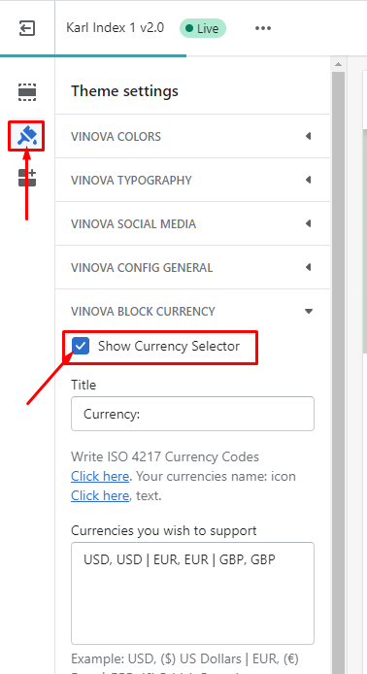Expand the VINOVA COLORS arrow
The height and width of the screenshot is (674, 367).
308,136
